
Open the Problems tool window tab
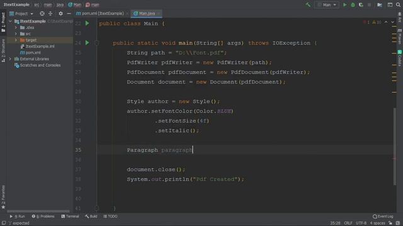43,217
